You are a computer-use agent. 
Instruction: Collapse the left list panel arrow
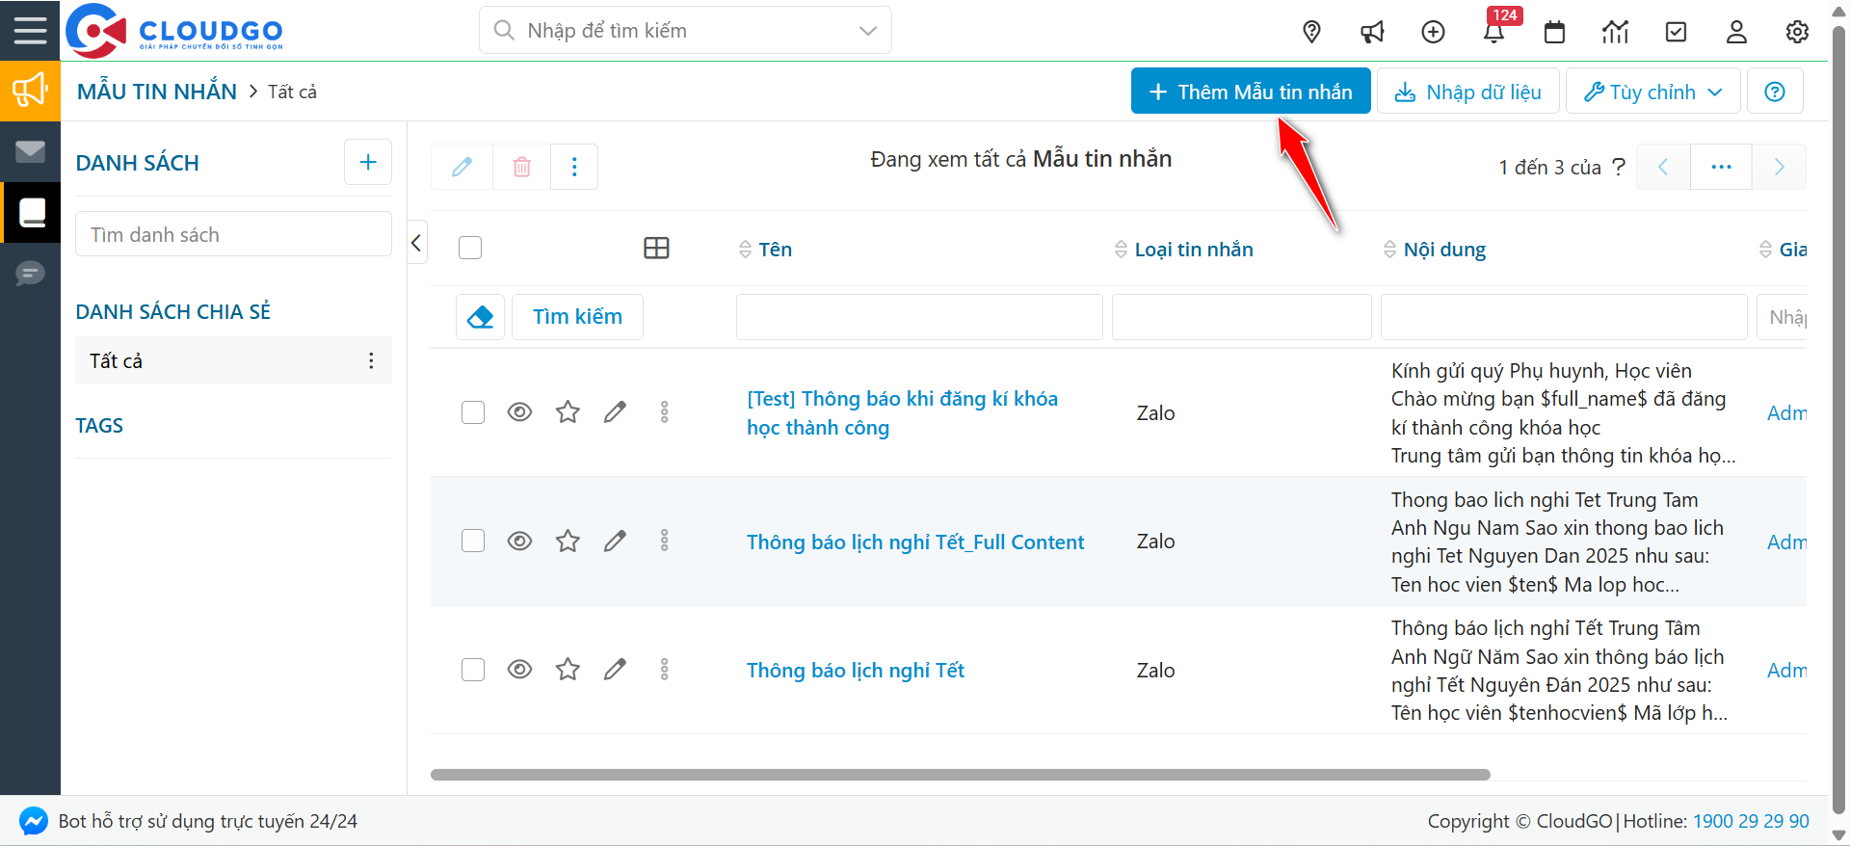click(x=416, y=243)
